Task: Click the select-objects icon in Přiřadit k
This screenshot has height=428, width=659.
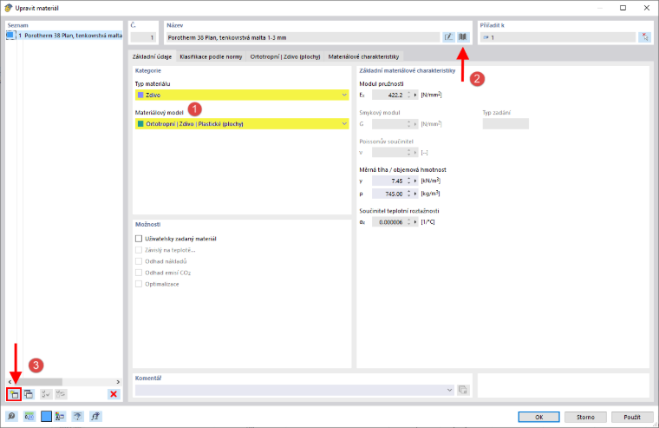Action: click(x=645, y=37)
